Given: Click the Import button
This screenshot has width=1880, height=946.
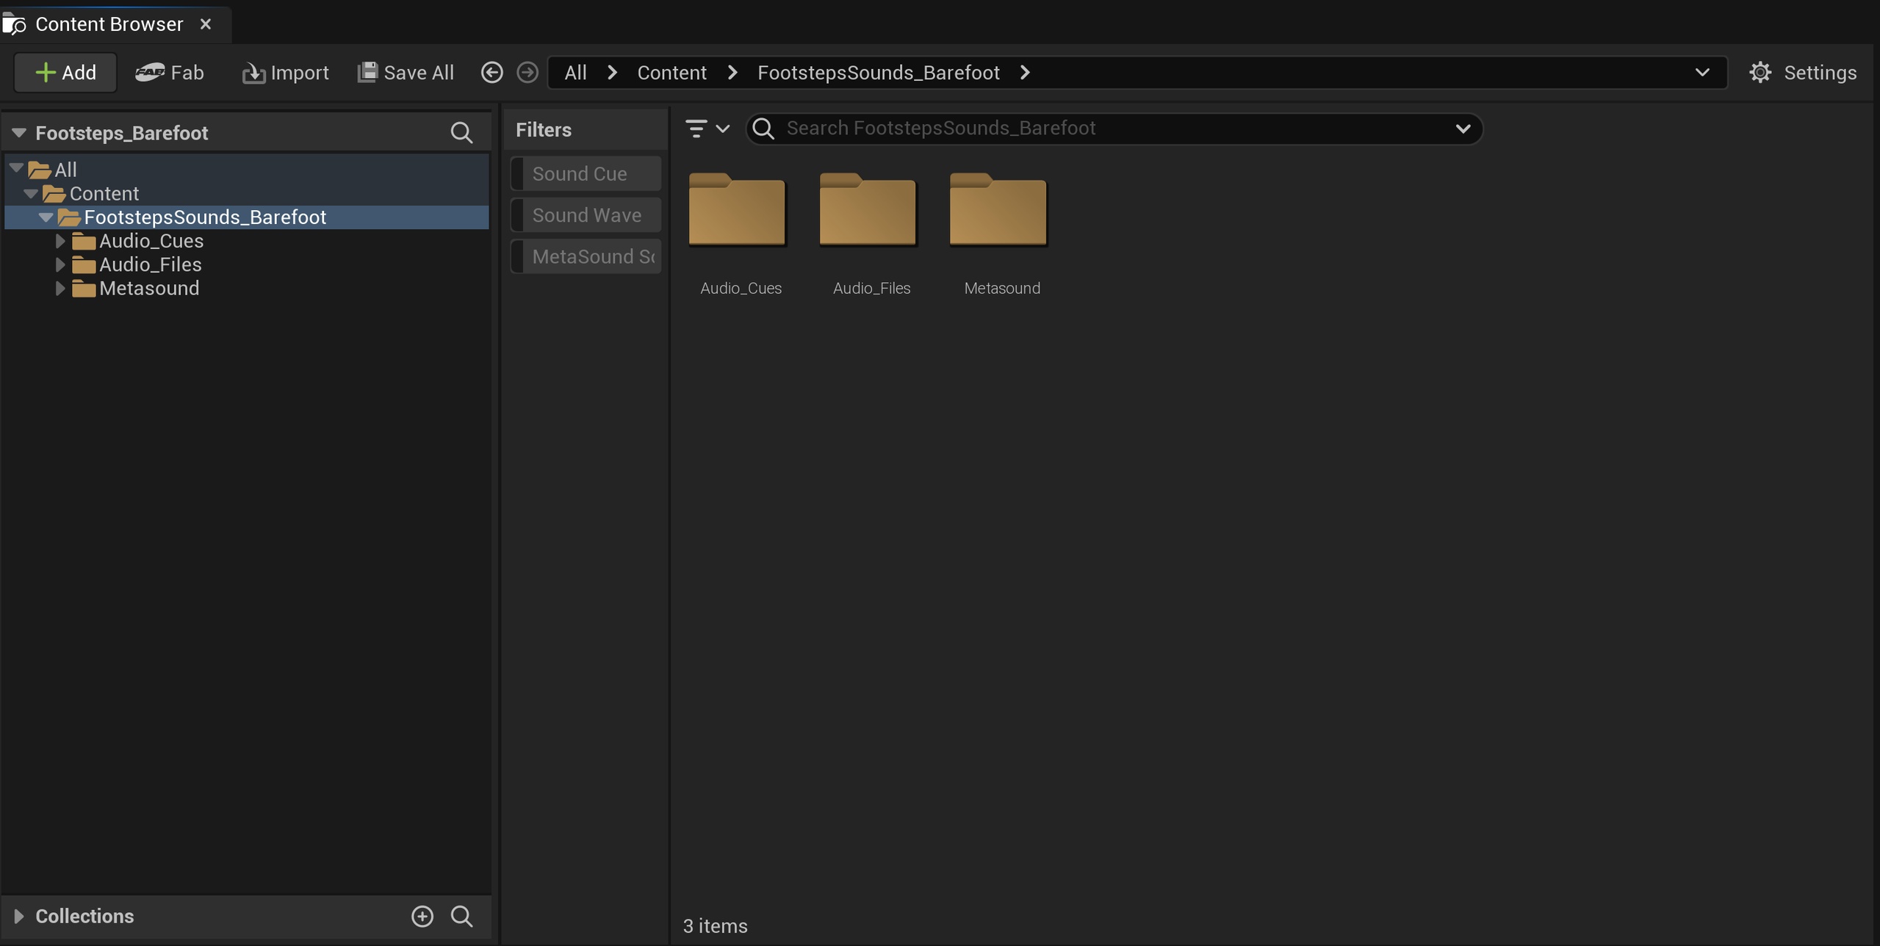Looking at the screenshot, I should 286,73.
